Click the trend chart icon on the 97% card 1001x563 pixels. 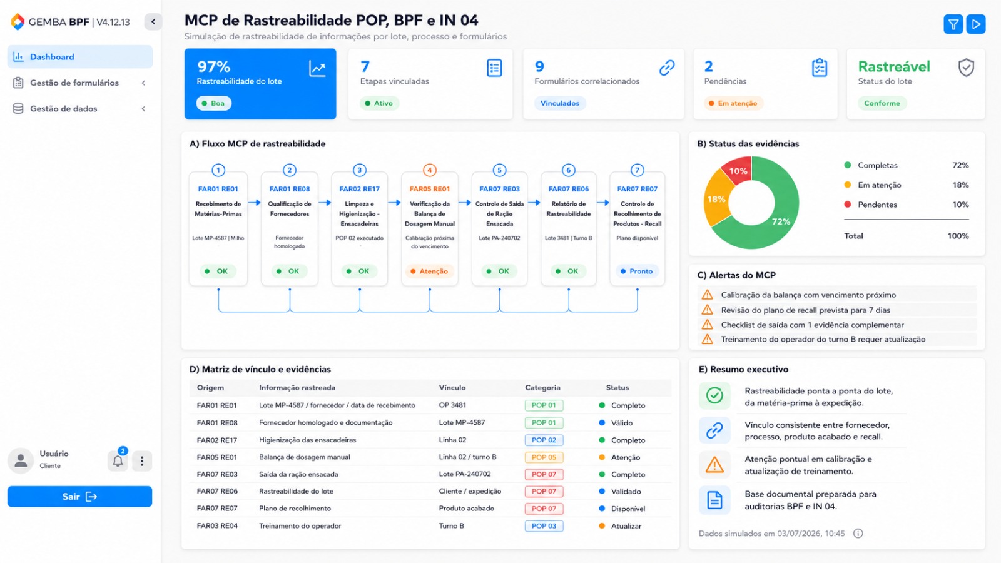coord(317,68)
